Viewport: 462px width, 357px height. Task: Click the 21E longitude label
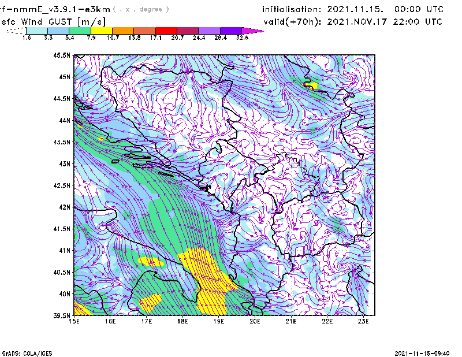click(291, 321)
